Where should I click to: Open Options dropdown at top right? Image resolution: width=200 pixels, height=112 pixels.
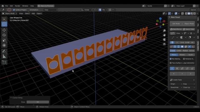coord(194,10)
